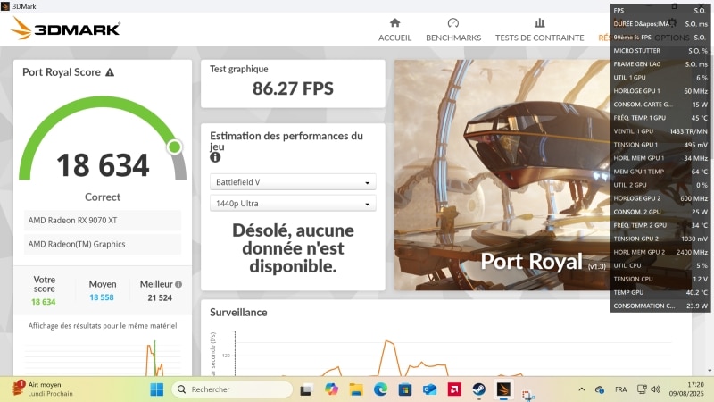Switch to Tests de contrainte tab
Image resolution: width=714 pixels, height=402 pixels.
tap(540, 38)
